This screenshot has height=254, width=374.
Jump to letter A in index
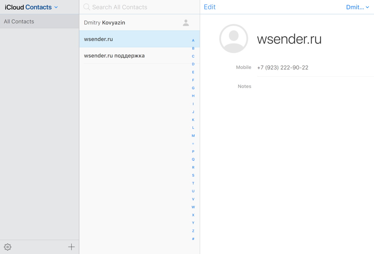click(193, 41)
